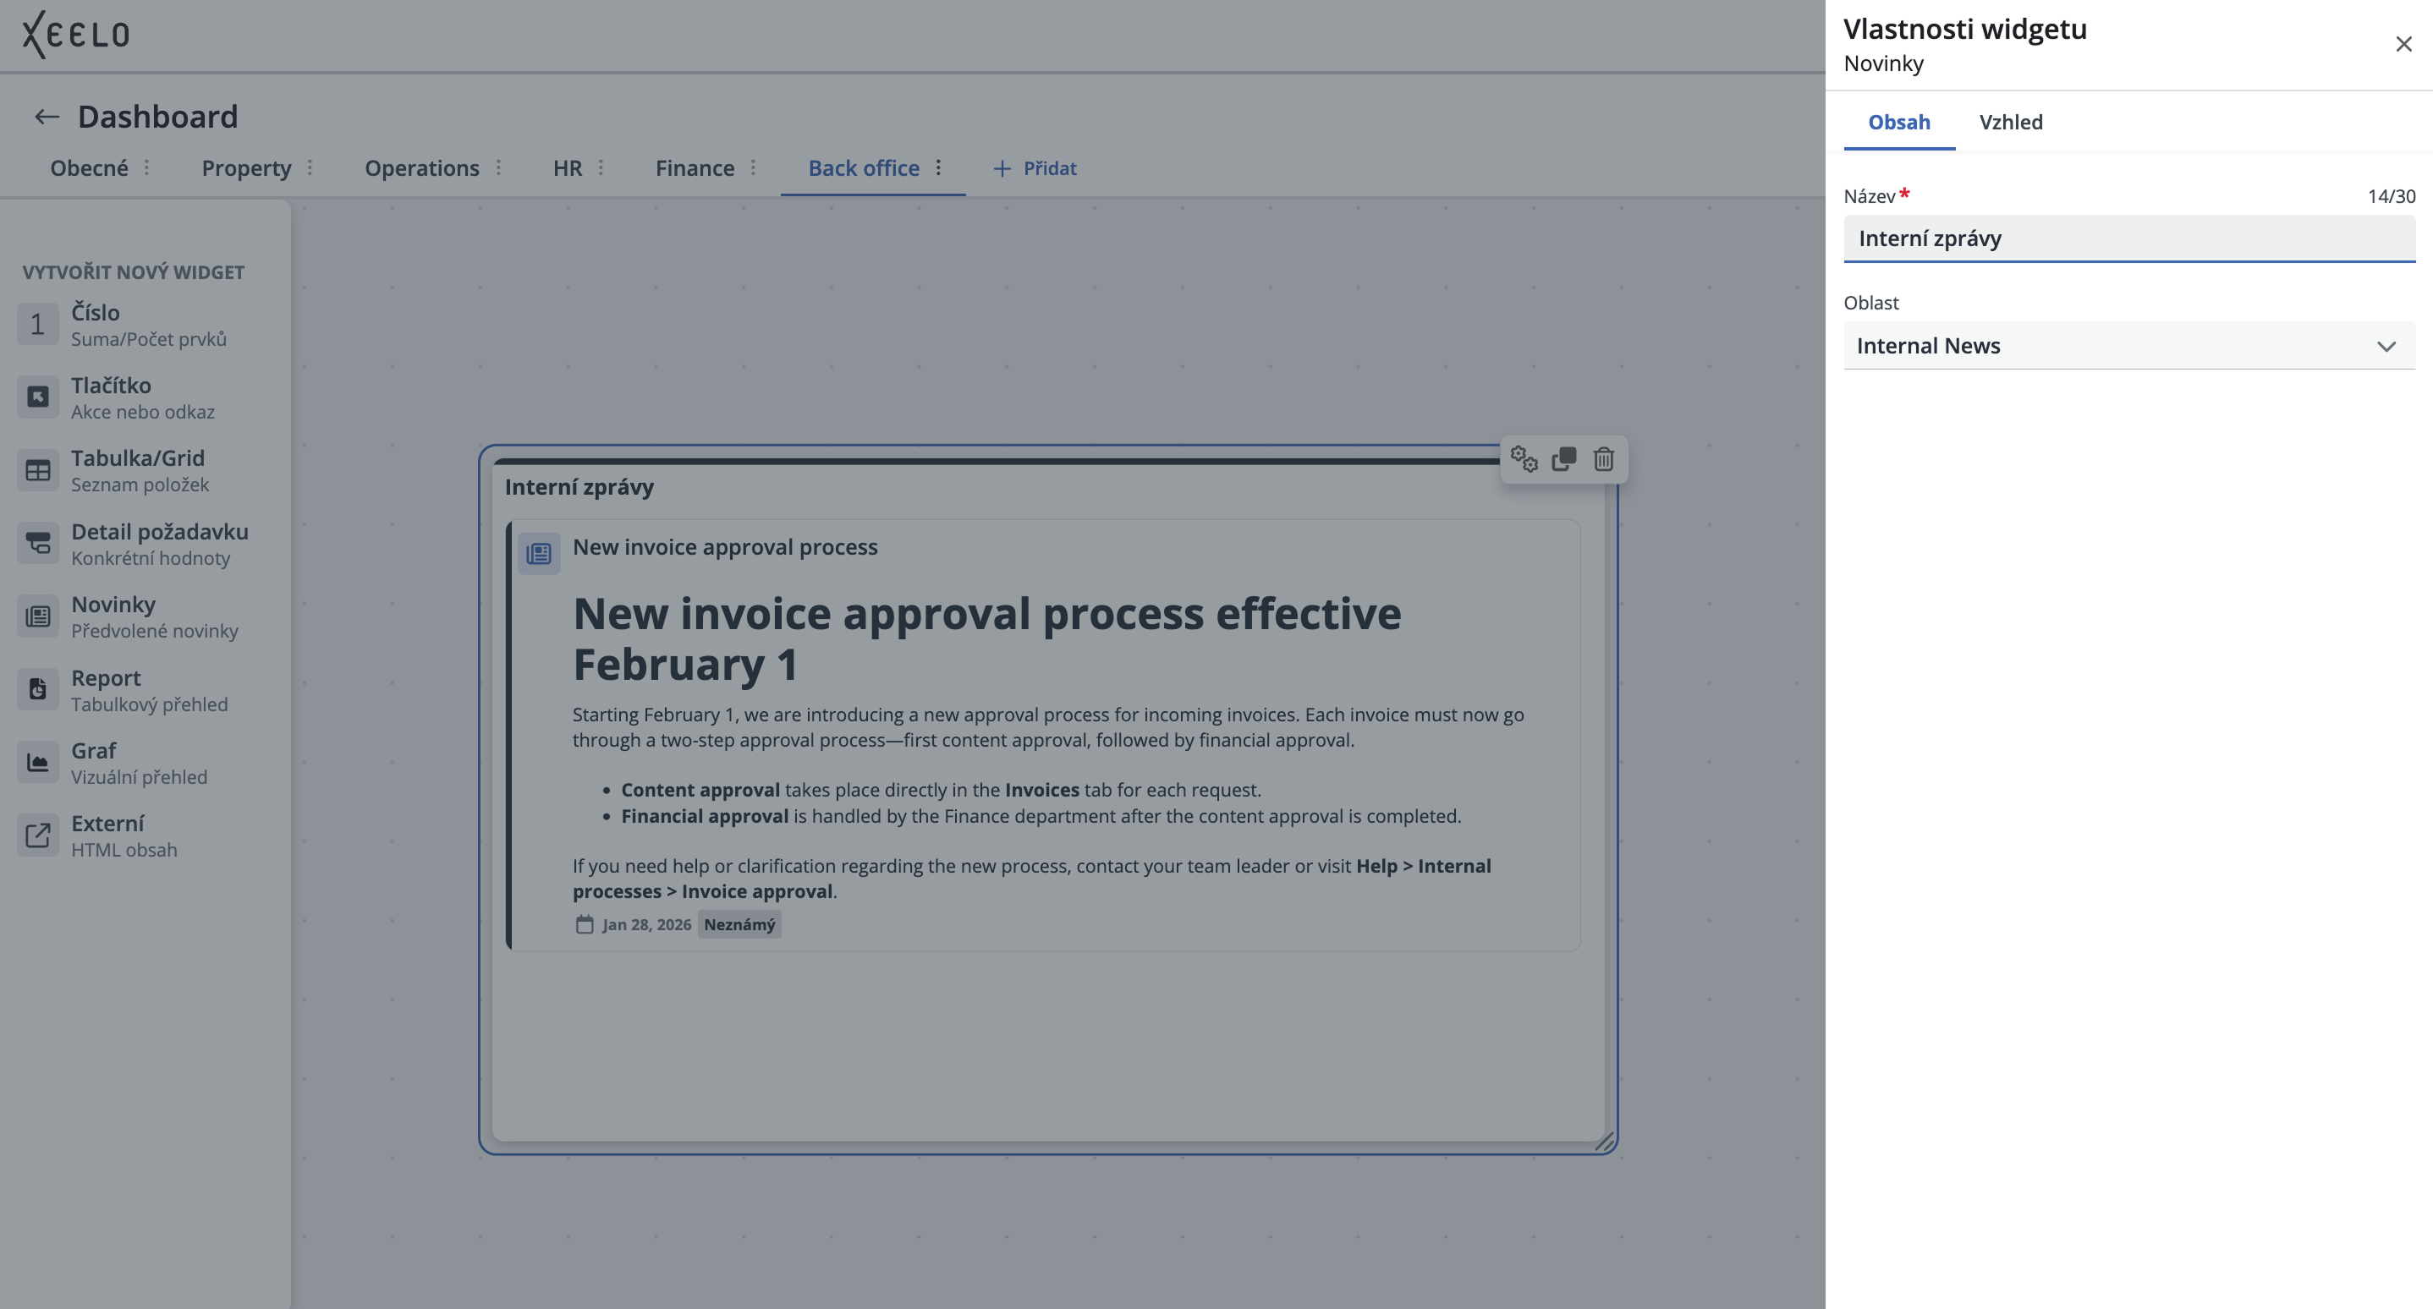2433x1309 pixels.
Task: Duplicate the Interní zprávy widget
Action: tap(1564, 460)
